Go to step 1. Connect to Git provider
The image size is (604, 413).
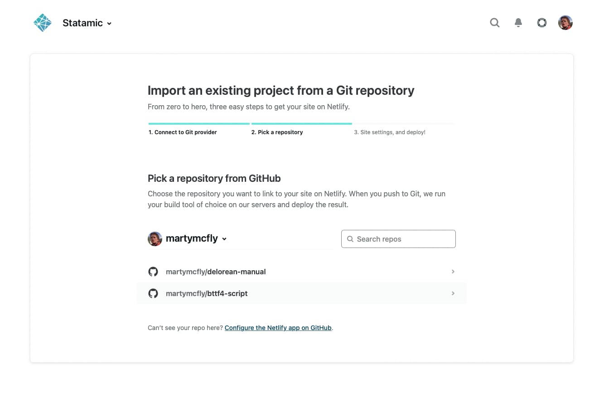tap(183, 132)
